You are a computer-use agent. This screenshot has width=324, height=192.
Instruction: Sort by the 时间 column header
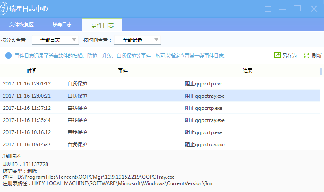(x=32, y=70)
